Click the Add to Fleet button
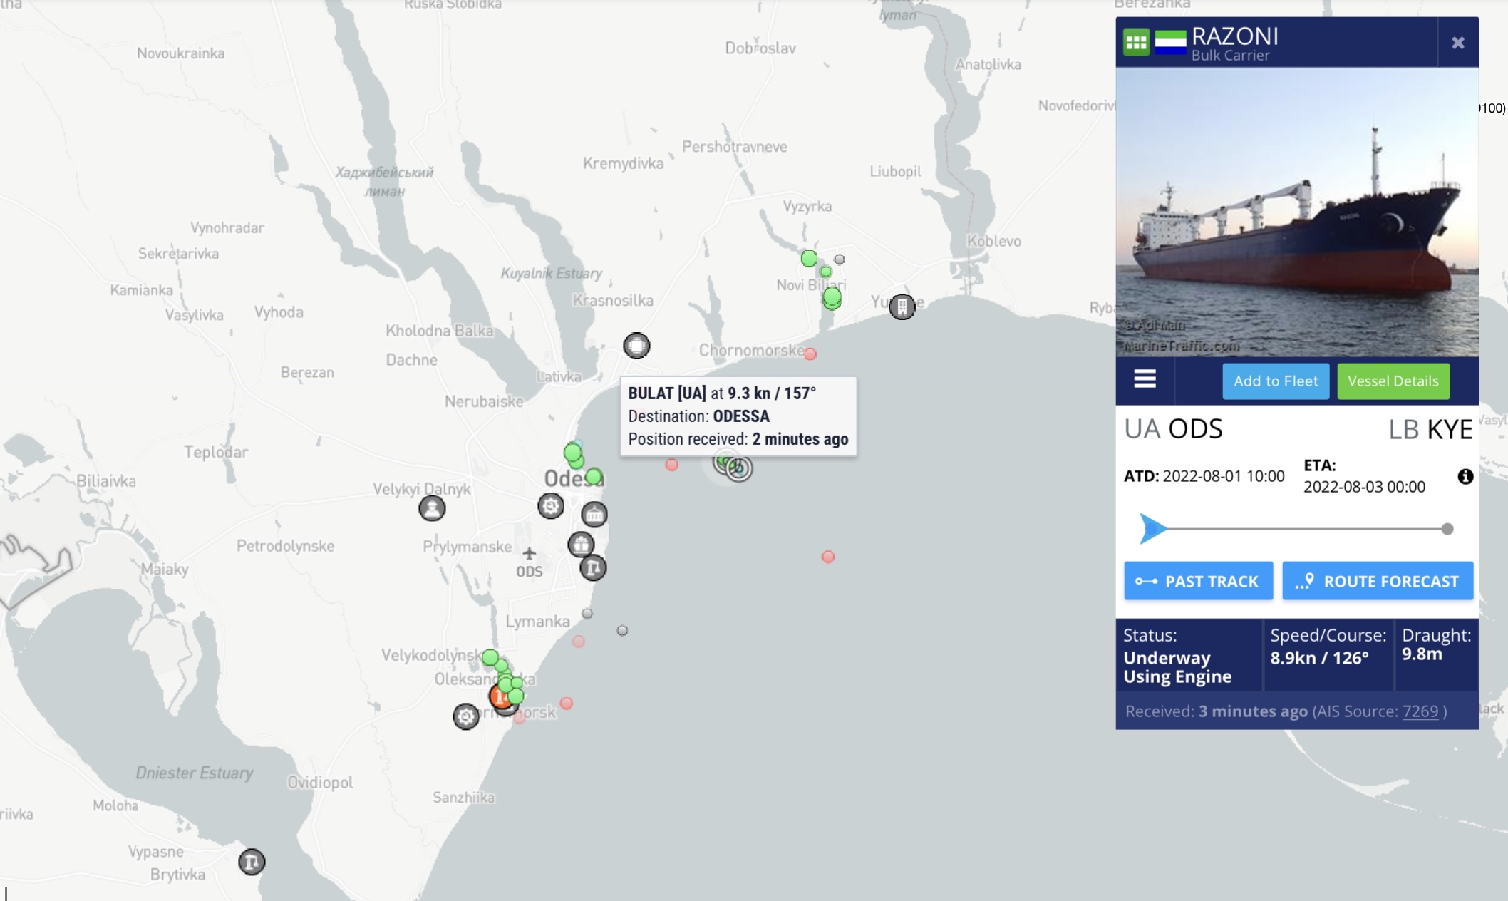The image size is (1508, 901). (x=1276, y=381)
